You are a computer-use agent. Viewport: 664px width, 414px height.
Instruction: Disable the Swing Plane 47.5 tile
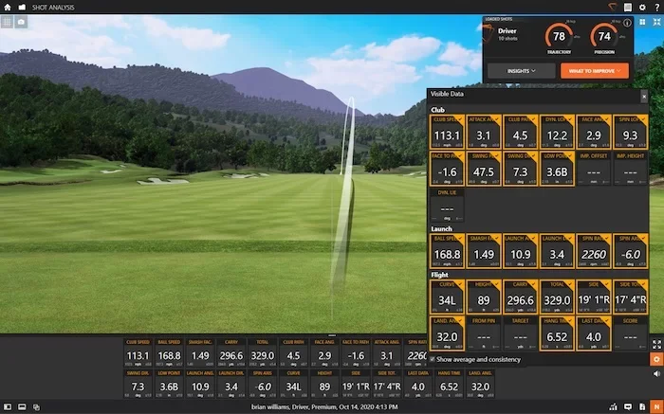coord(484,169)
